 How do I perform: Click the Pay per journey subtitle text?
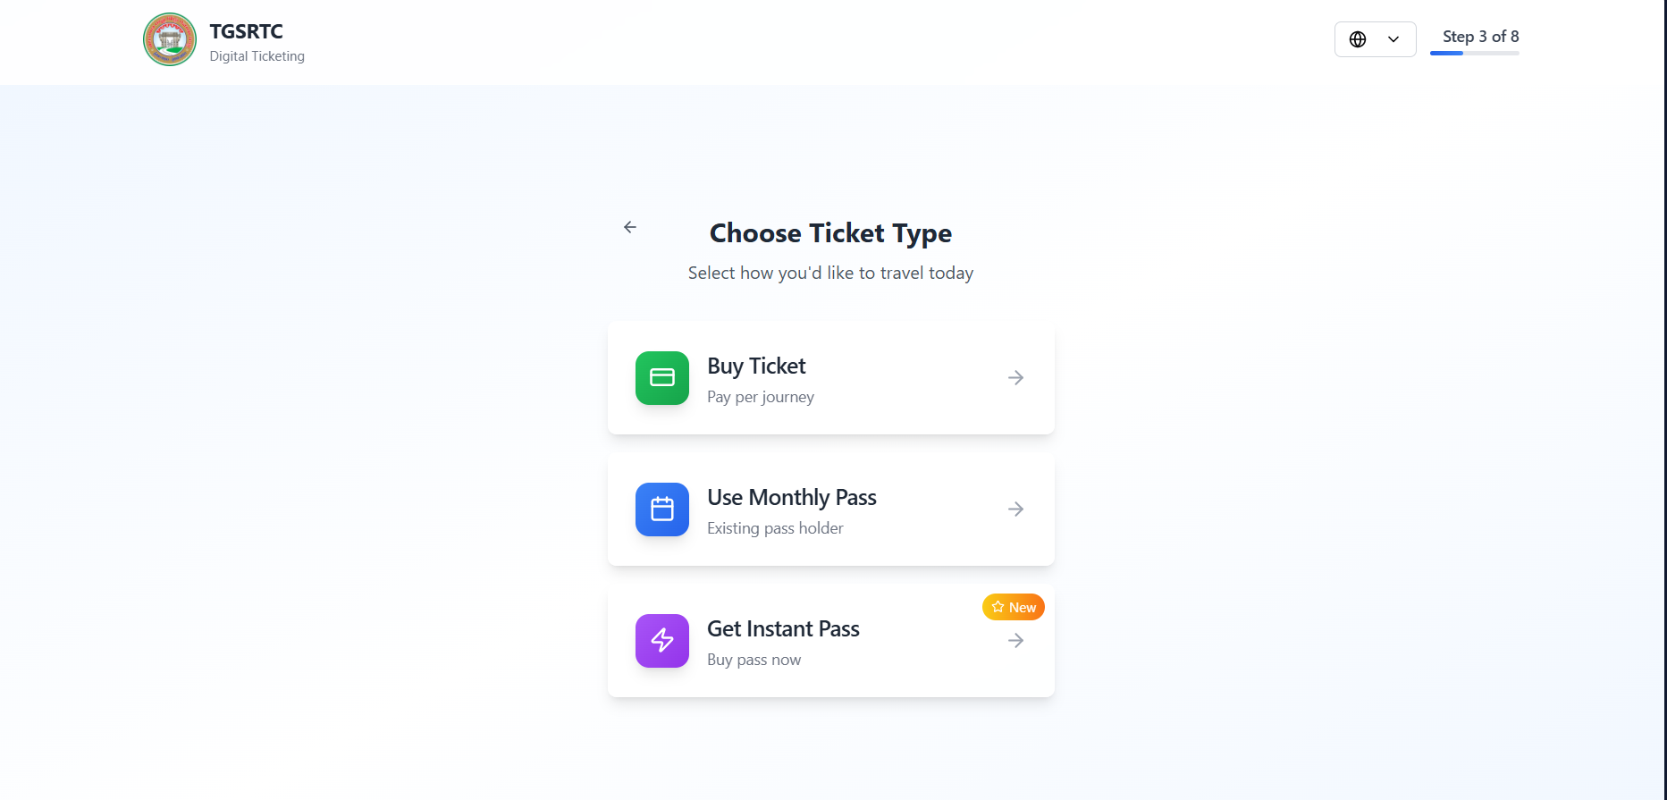pos(761,396)
